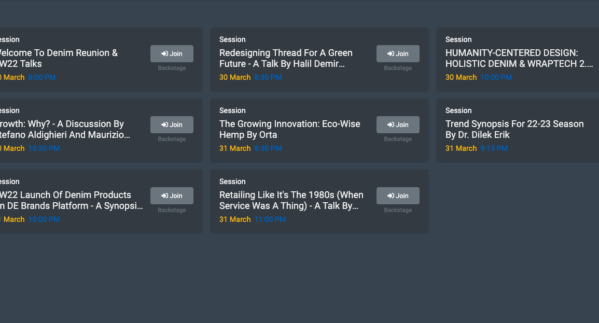Join the AW22 Launch Of Denim Products session
Viewport: 599px width, 323px height.
[172, 195]
